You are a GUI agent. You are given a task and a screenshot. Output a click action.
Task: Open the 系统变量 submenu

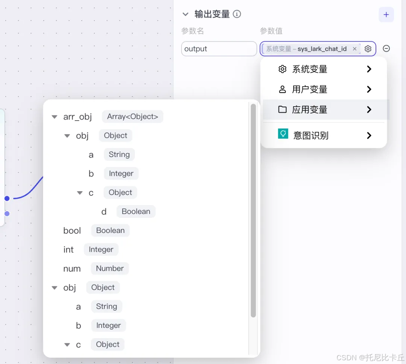coord(324,69)
